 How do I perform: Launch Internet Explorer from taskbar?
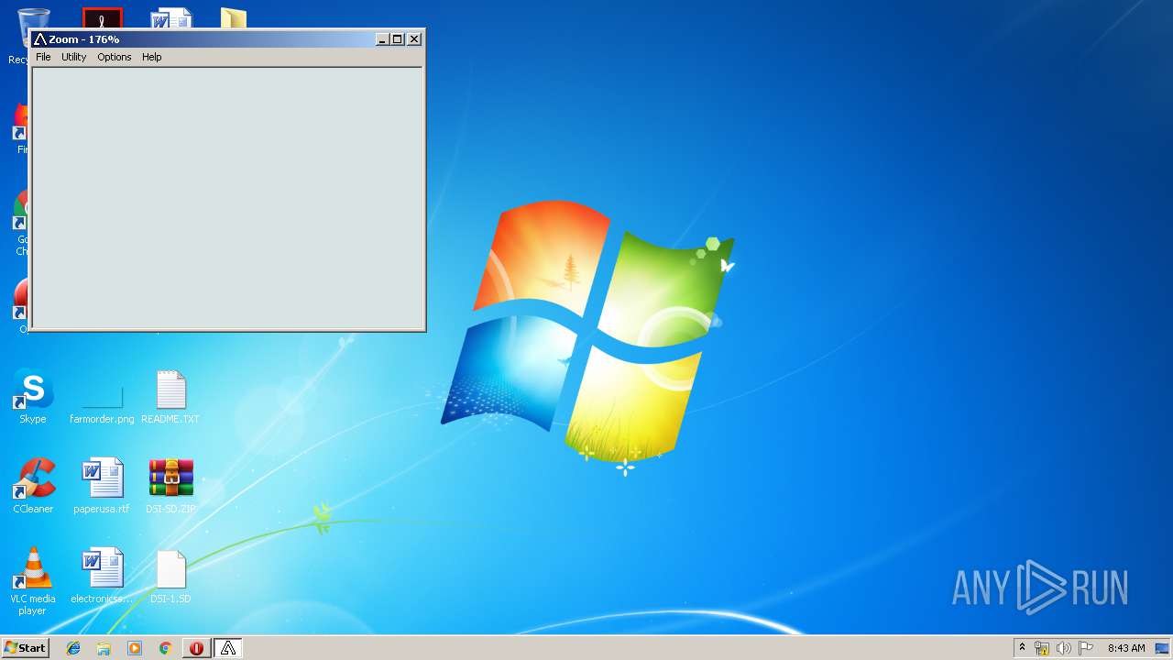[x=73, y=648]
